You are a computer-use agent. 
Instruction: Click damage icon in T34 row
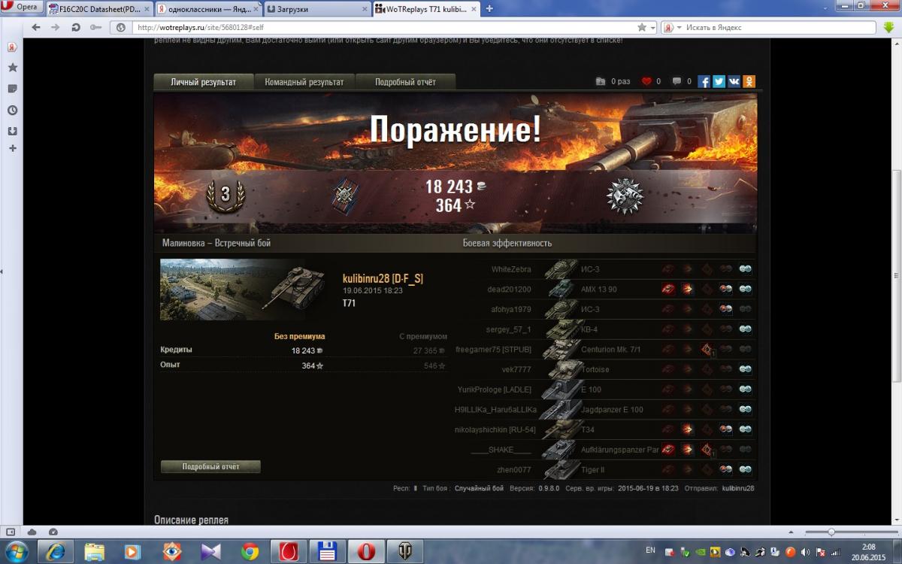coord(687,429)
